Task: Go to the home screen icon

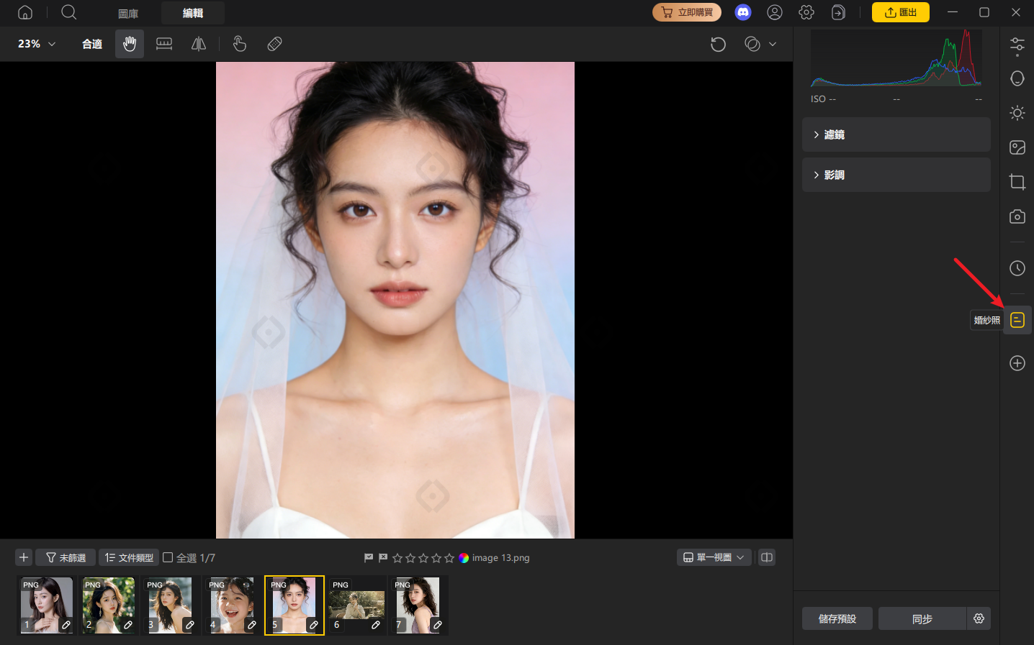Action: 25,12
